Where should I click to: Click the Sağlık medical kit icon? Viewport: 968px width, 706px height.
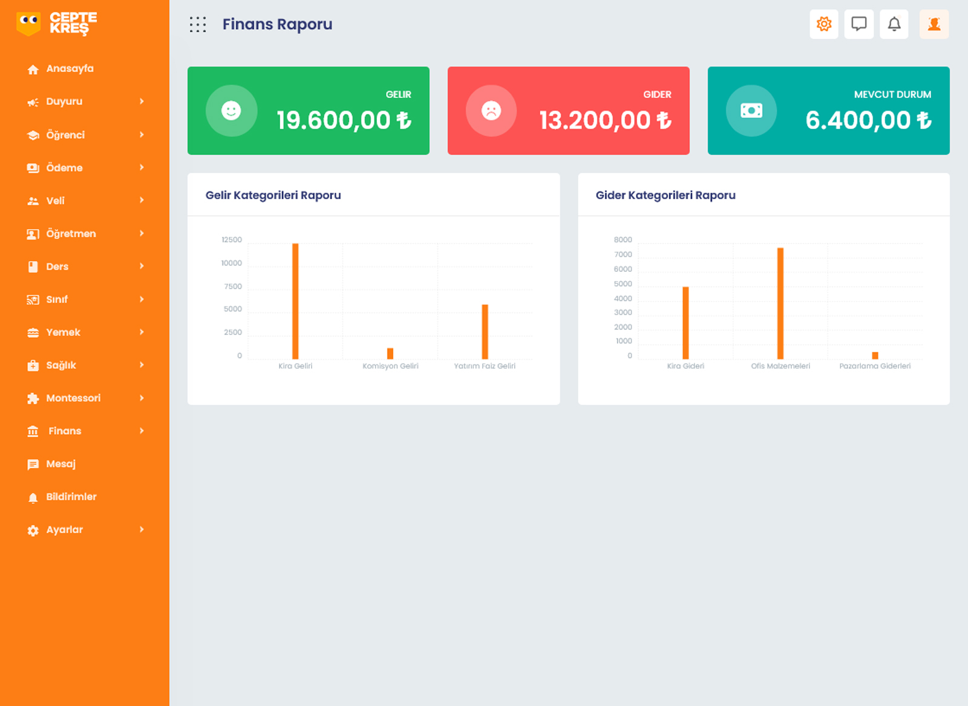click(x=33, y=365)
